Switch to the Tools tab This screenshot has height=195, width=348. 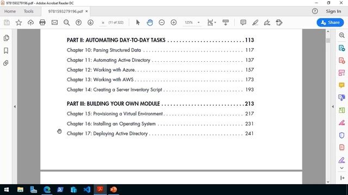29,11
